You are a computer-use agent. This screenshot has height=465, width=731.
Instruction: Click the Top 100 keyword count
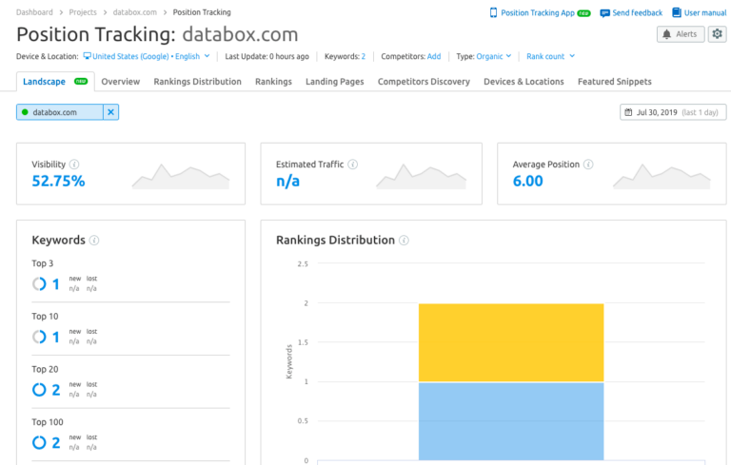click(x=56, y=442)
